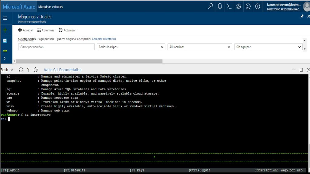Maximize the Cloud Shell panel
The image size is (310, 174).
[x=301, y=70]
